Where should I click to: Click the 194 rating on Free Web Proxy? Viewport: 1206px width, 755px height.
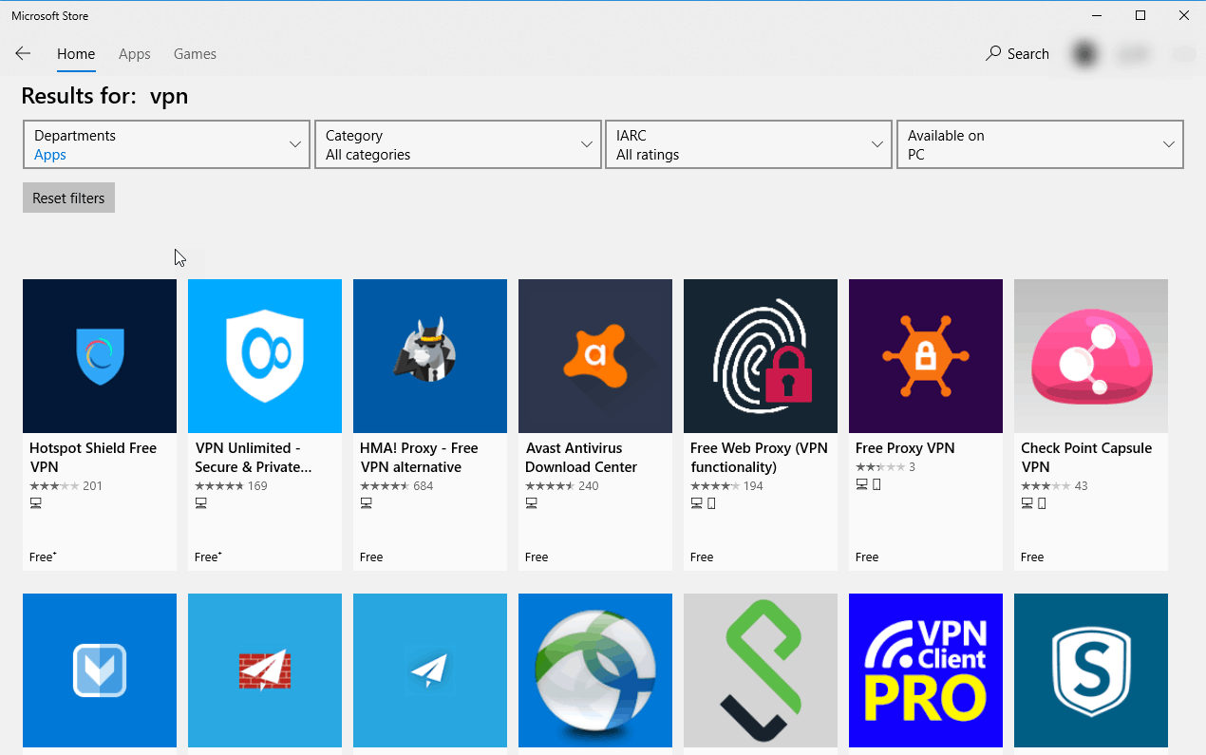point(753,485)
